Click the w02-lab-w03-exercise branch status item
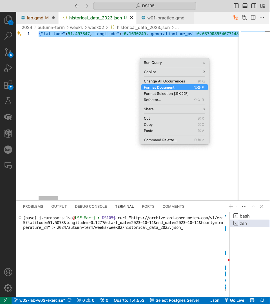Image resolution: width=270 pixels, height=304 pixels. click(x=40, y=300)
